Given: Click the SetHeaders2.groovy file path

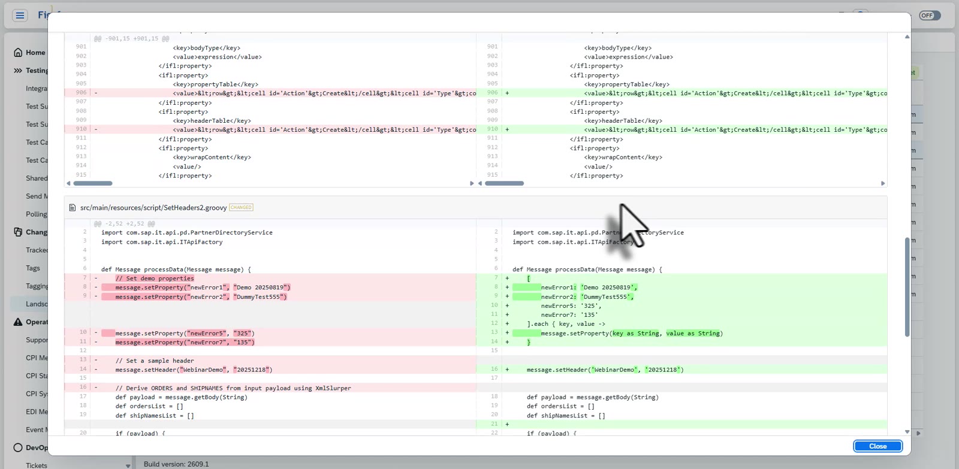Looking at the screenshot, I should coord(153,208).
